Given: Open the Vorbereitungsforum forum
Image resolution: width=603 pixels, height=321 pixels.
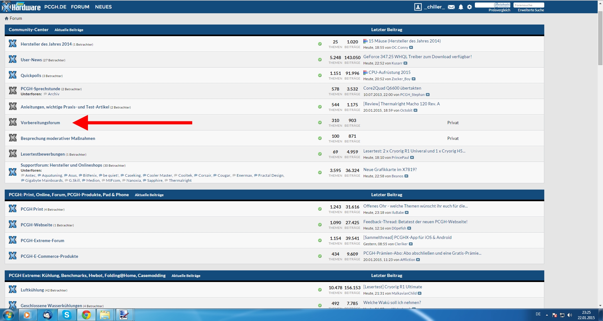Looking at the screenshot, I should click(40, 123).
